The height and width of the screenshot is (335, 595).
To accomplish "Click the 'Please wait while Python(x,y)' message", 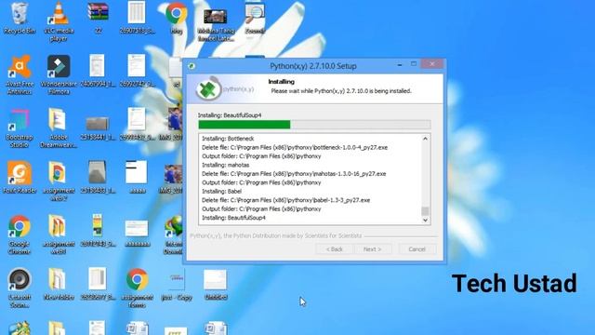I will pyautogui.click(x=341, y=91).
